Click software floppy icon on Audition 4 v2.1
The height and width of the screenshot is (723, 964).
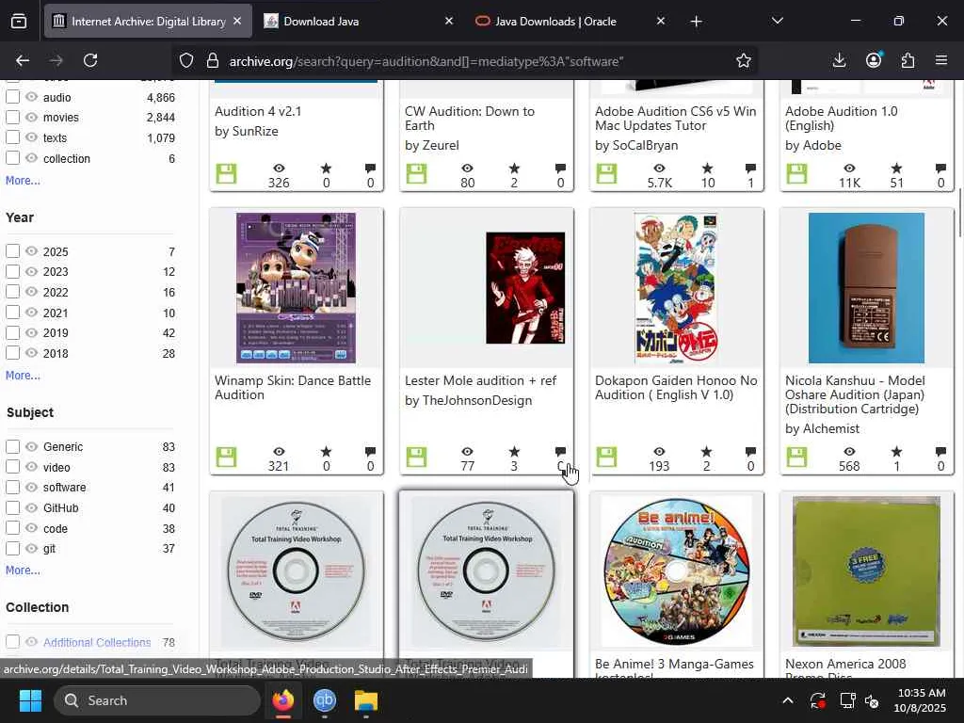[x=226, y=174]
